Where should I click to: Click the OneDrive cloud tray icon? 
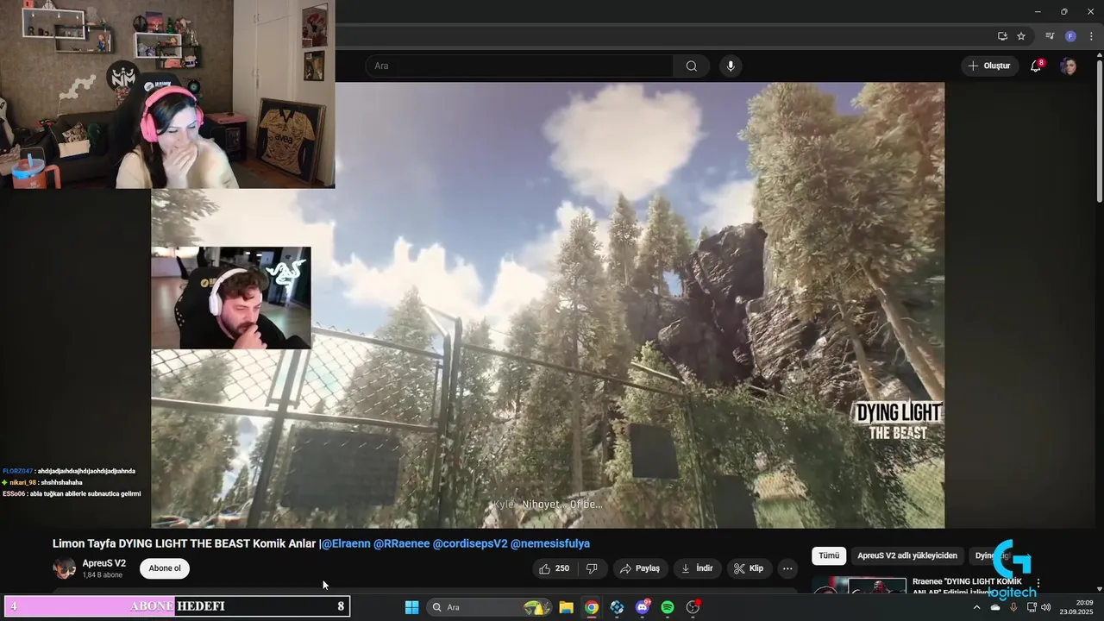995,607
